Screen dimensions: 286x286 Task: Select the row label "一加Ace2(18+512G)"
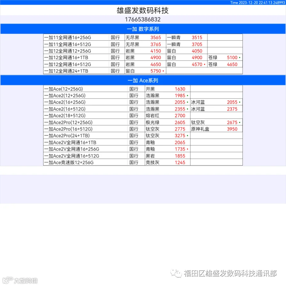[x=65, y=116]
